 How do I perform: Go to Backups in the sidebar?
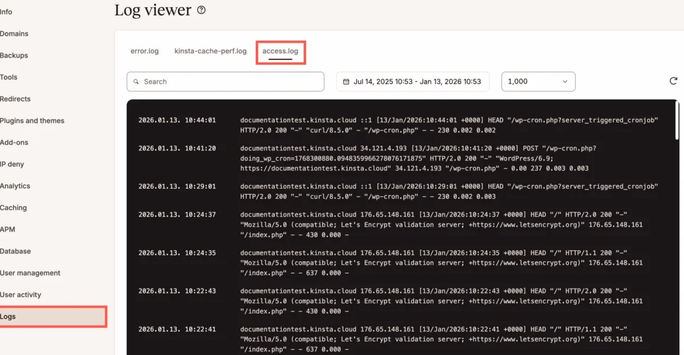[x=14, y=55]
